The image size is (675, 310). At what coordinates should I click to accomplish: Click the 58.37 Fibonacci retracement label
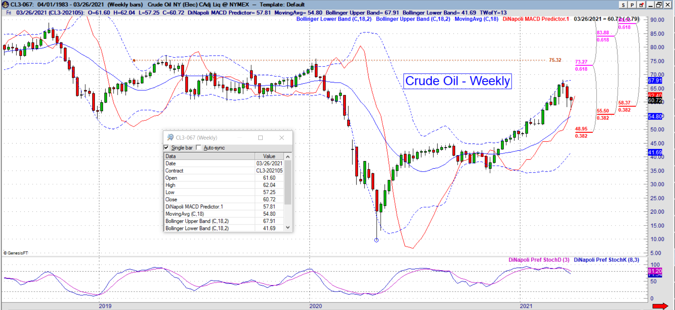tap(624, 103)
